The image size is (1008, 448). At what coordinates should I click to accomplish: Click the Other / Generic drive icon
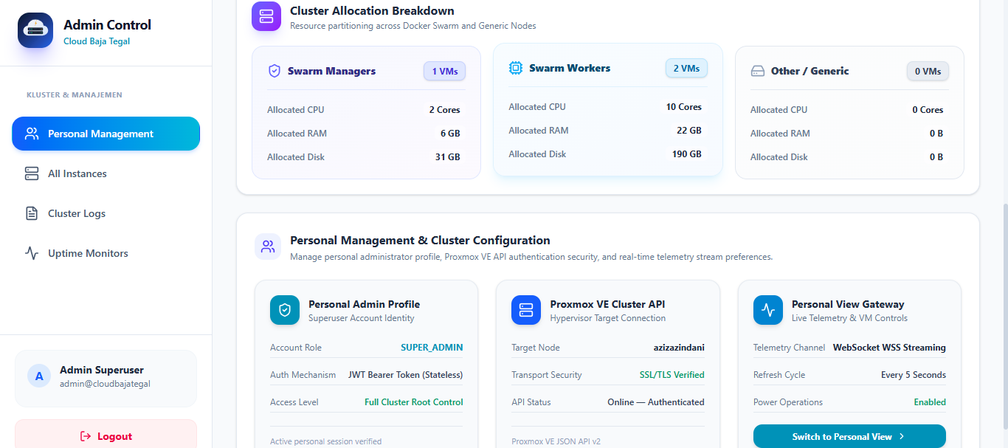point(757,71)
